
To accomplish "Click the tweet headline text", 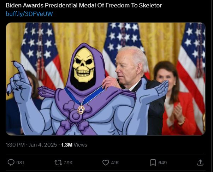I will 84,5.
